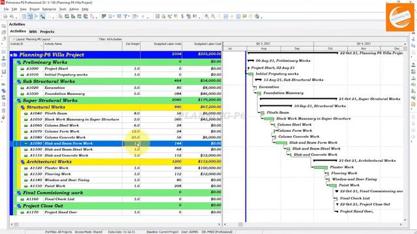Open the Project menu

35,9
